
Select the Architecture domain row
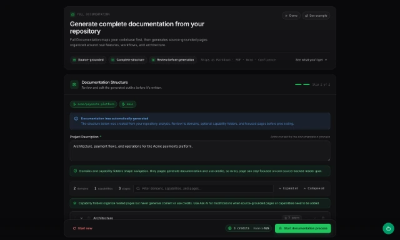pyautogui.click(x=200, y=216)
